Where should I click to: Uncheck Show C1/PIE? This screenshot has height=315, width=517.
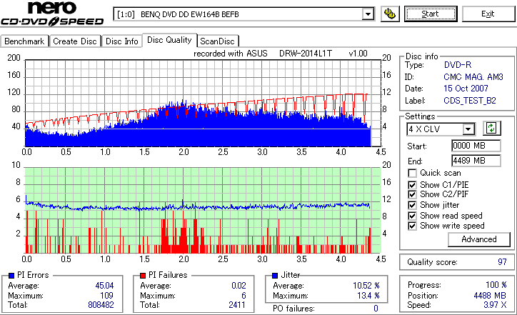click(x=412, y=185)
